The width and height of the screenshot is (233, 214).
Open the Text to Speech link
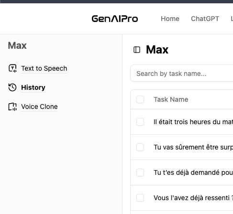[x=44, y=68]
